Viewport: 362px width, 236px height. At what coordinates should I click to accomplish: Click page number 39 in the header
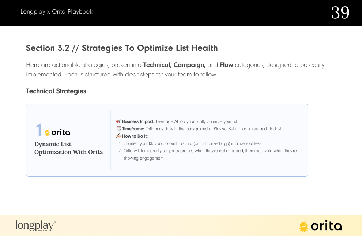click(340, 12)
